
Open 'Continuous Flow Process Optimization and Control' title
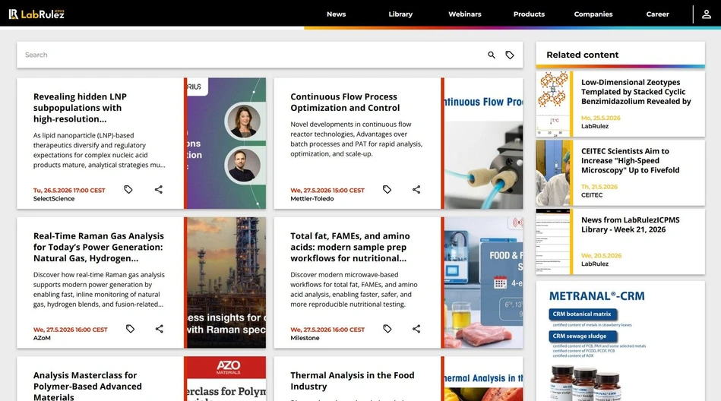pos(345,103)
